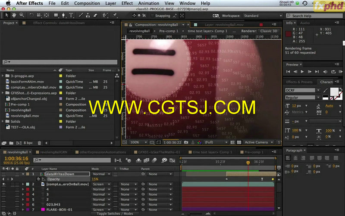Click Region of Interest icon in viewer

(159, 143)
